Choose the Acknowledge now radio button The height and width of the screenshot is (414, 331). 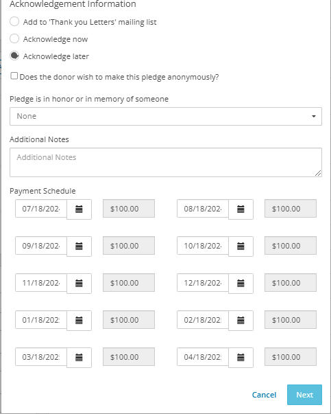(14, 38)
